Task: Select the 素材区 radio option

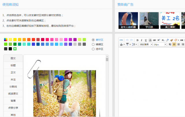Action: point(93,40)
